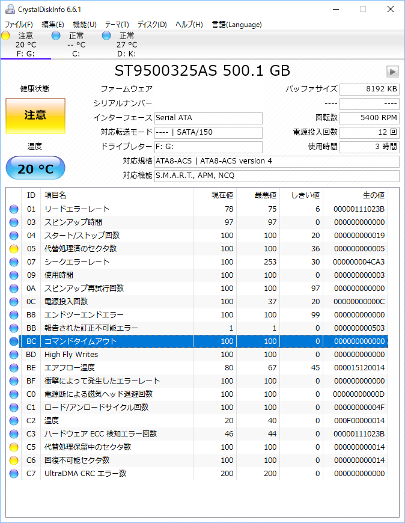Click status orb of row 0A スピンアップ再試行回数

(14, 289)
